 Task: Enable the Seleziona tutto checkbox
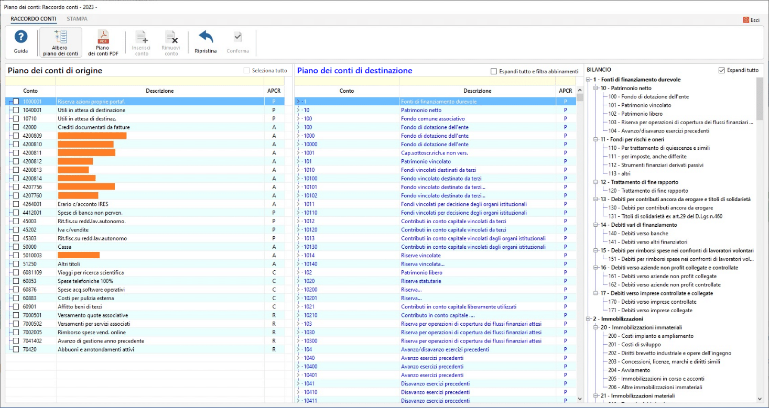[246, 71]
